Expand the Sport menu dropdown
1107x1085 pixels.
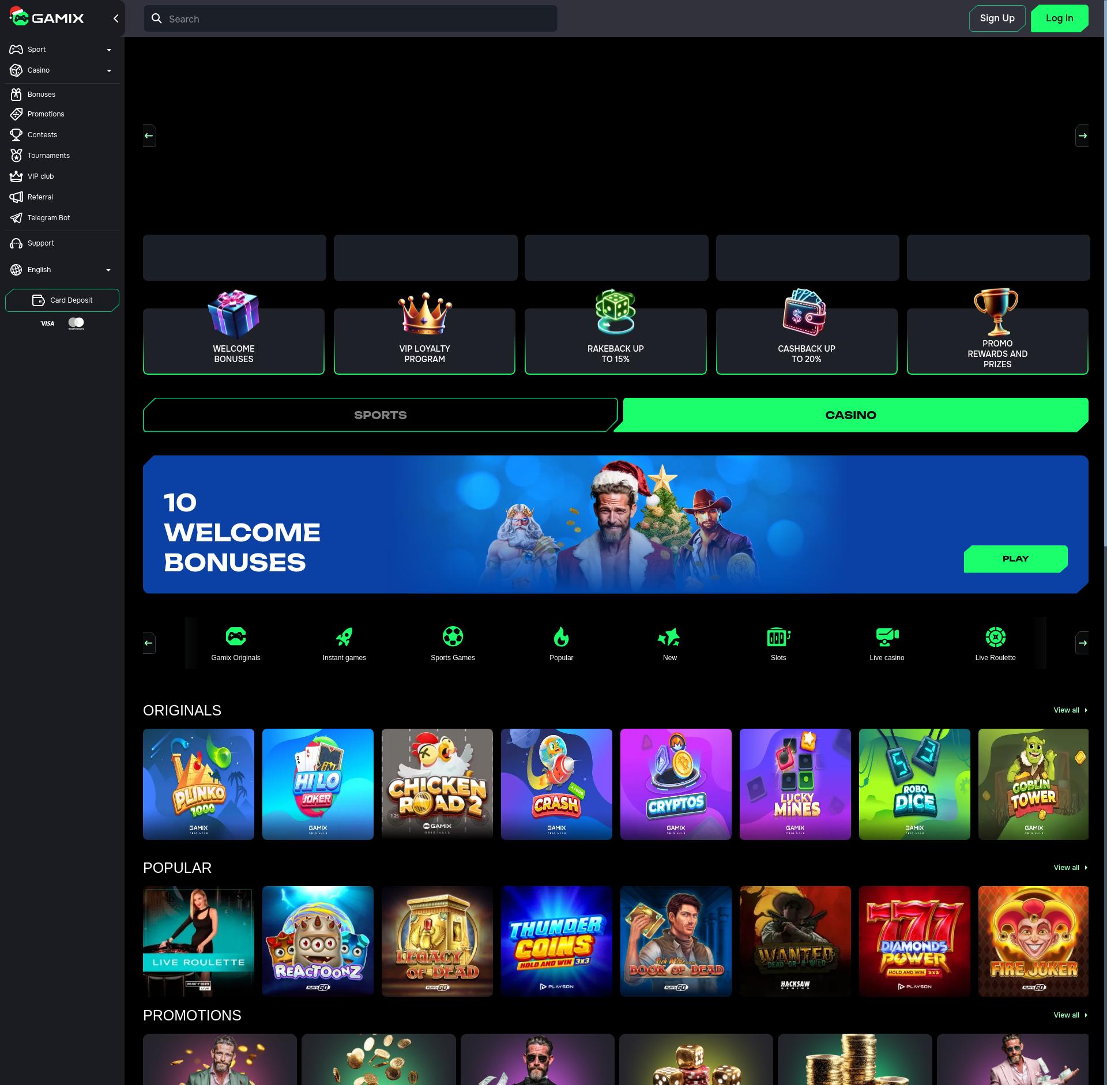[108, 50]
